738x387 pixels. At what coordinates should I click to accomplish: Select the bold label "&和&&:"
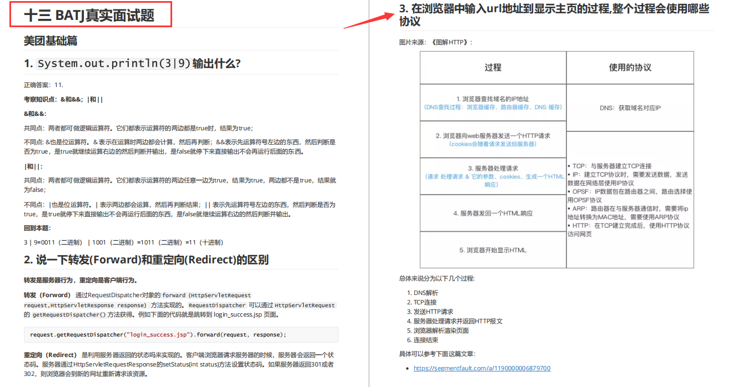pos(35,114)
